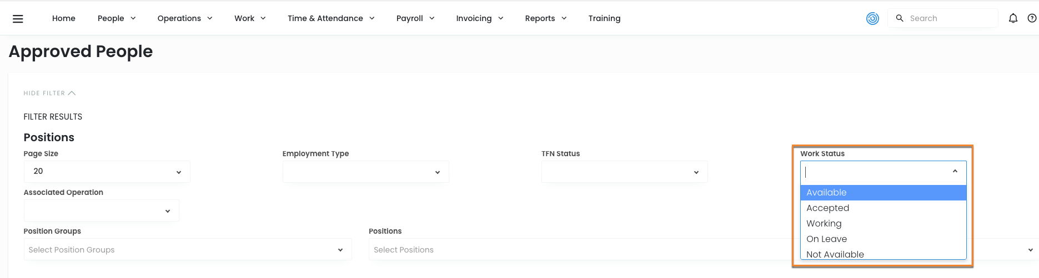Collapse the Work Status dropdown arrow
Screen dimensions: 1039x278
click(x=955, y=172)
